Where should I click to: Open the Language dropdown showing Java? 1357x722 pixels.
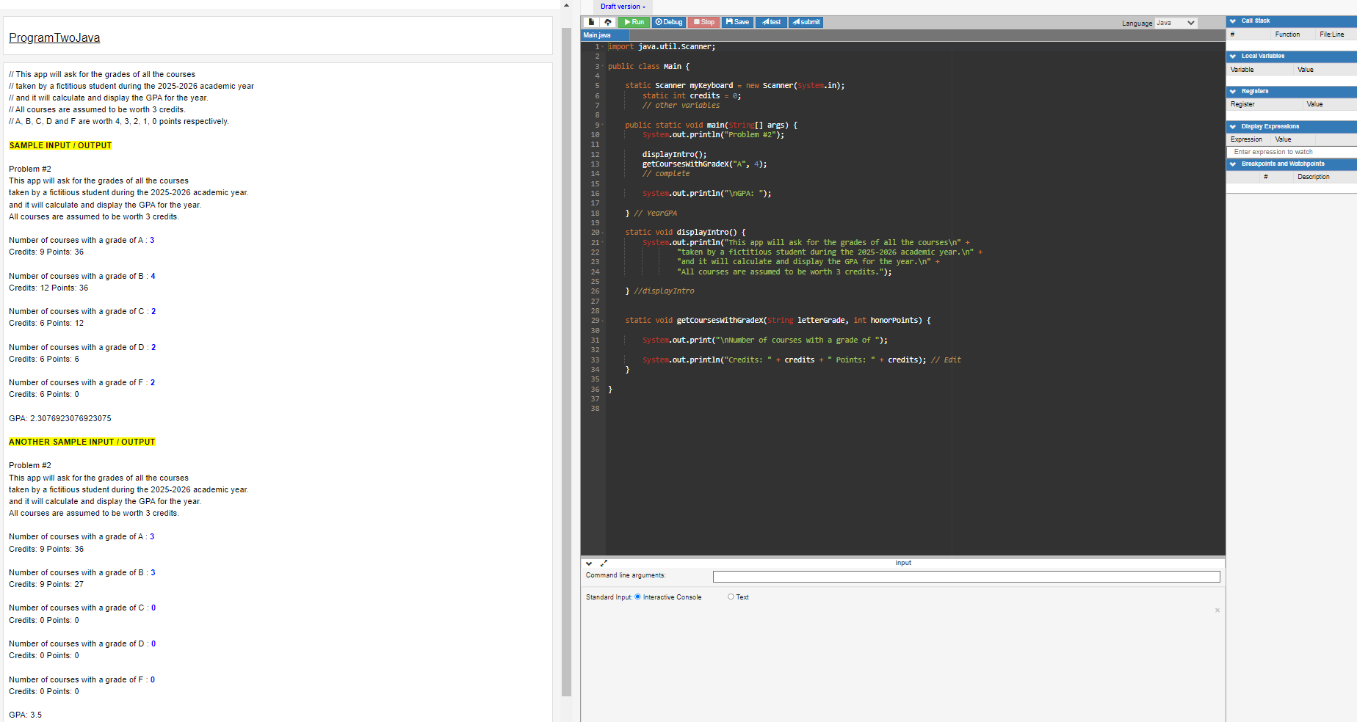point(1176,23)
